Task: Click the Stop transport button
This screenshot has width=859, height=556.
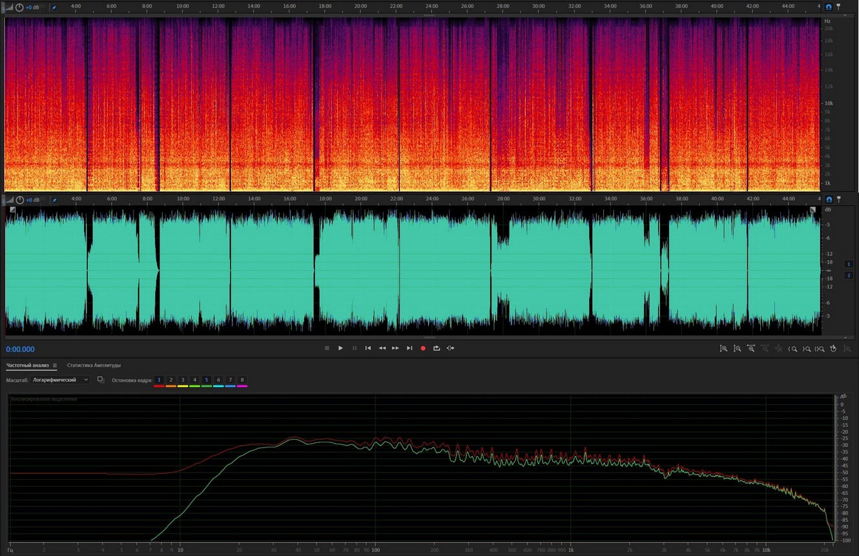Action: [x=327, y=348]
